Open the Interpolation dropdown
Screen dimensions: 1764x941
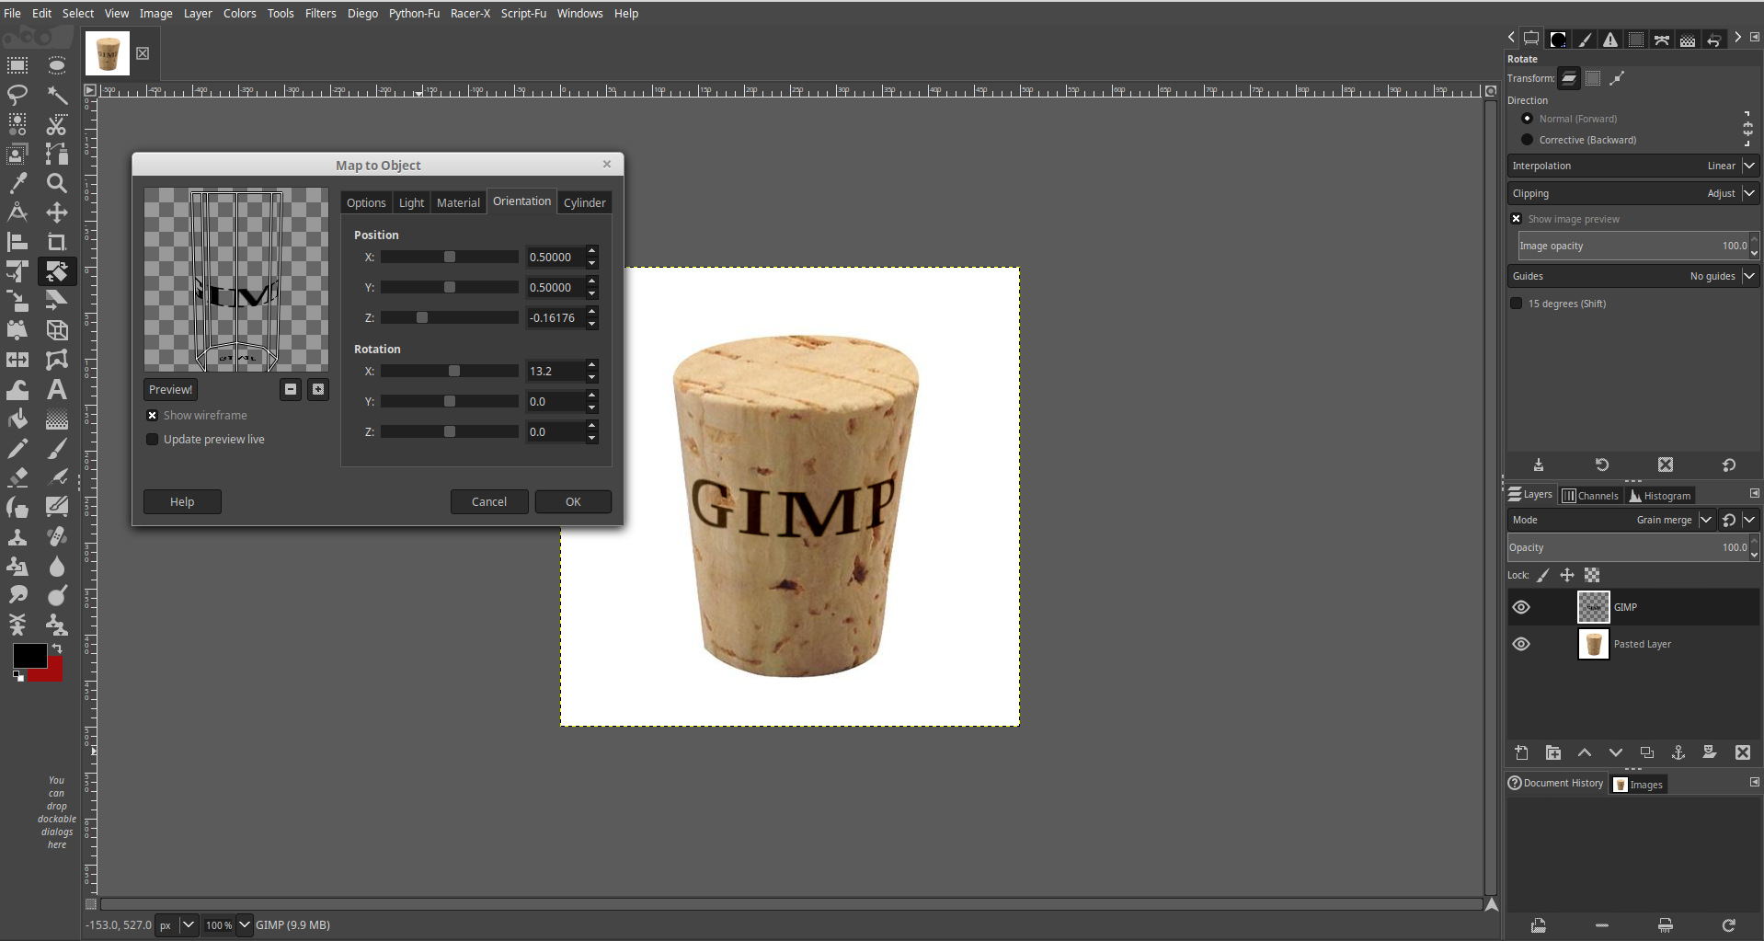1633,166
